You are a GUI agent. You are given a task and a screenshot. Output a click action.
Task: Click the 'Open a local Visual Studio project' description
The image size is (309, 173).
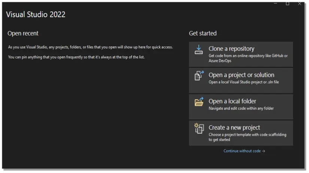point(244,82)
